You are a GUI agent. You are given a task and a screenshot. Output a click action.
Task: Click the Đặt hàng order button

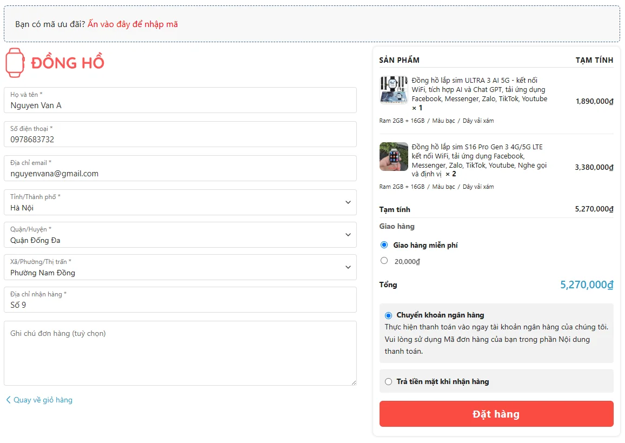[496, 414]
